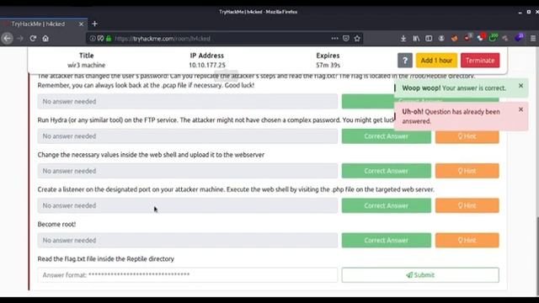Show hint for the web shell upload question
The height and width of the screenshot is (303, 539).
coord(467,171)
